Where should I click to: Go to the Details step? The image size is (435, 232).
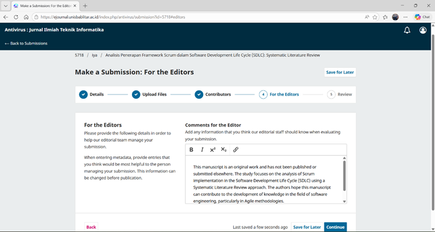(91, 95)
